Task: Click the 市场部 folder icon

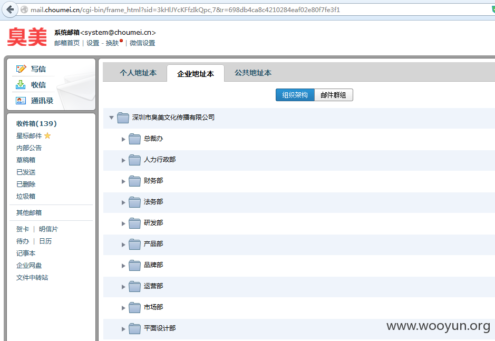Action: click(134, 308)
